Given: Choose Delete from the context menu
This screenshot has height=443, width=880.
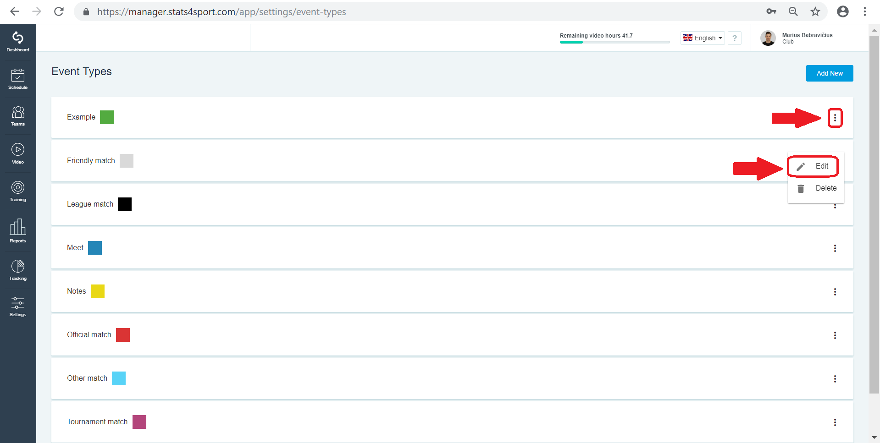Looking at the screenshot, I should [816, 188].
